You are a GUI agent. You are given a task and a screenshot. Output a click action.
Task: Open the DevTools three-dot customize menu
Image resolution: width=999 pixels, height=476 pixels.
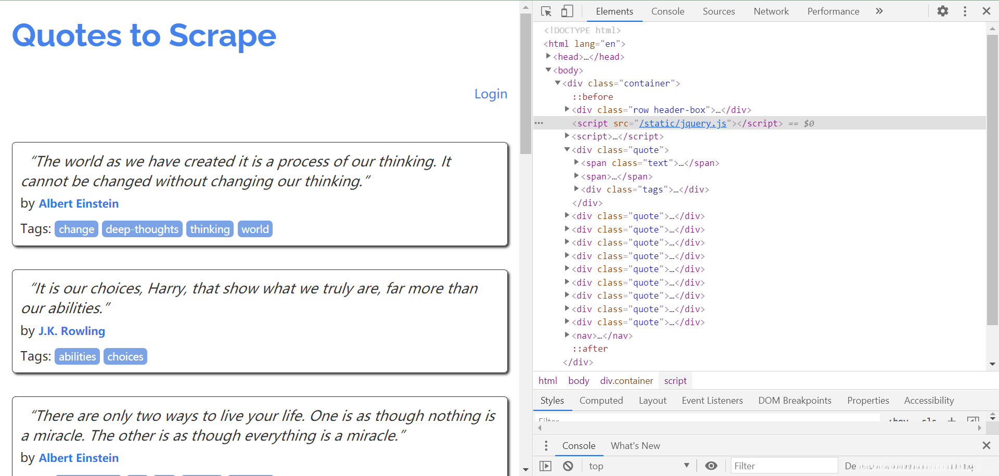(965, 11)
